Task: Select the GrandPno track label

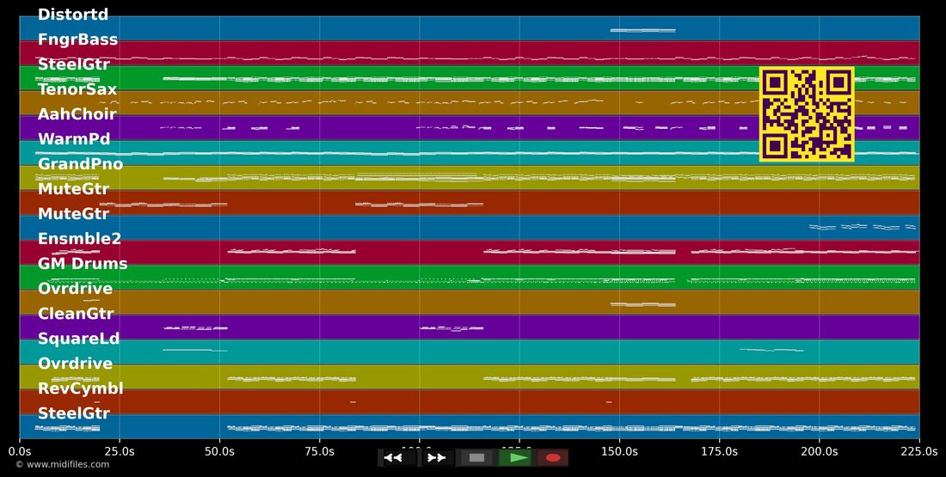Action: [x=80, y=164]
